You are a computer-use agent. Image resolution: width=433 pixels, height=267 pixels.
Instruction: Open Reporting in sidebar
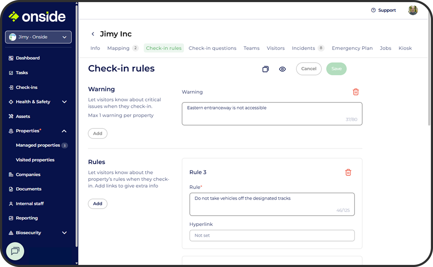click(x=27, y=218)
